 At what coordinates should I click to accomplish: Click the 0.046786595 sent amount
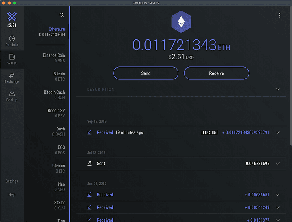[x=258, y=164]
